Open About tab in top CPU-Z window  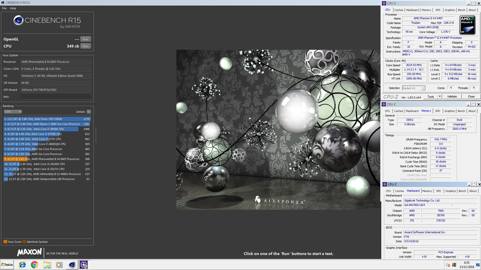tap(472, 10)
